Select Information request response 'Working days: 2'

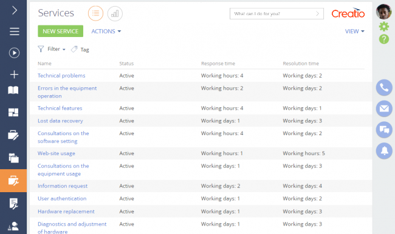click(221, 186)
